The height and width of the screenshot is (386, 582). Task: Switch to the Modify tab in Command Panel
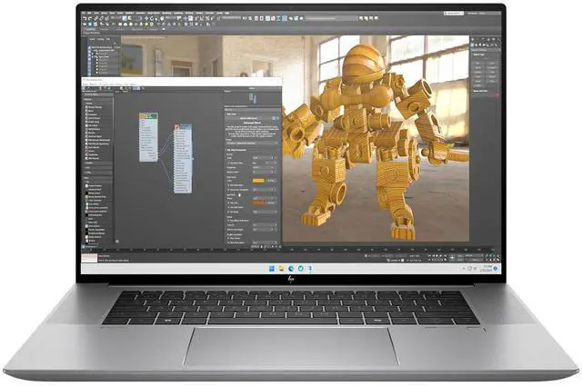click(x=477, y=39)
